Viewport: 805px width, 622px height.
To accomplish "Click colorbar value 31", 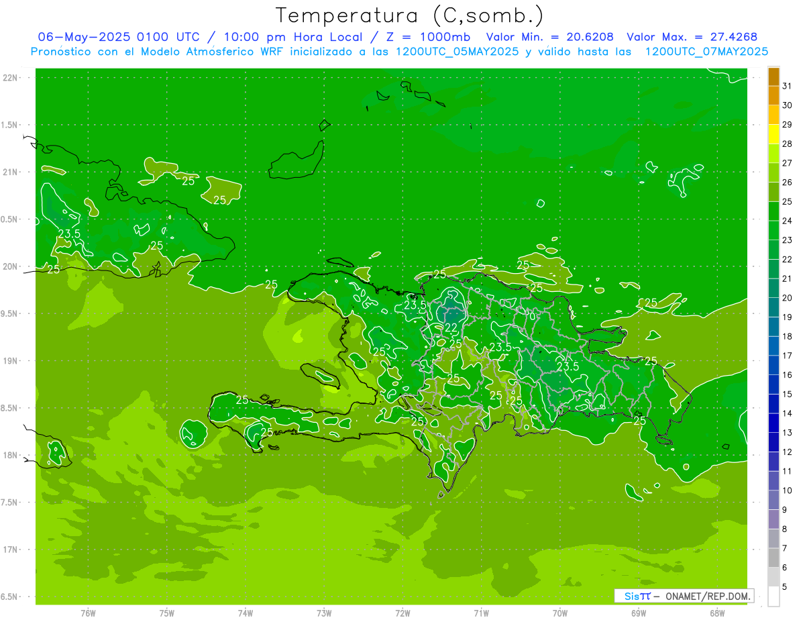I will 788,86.
